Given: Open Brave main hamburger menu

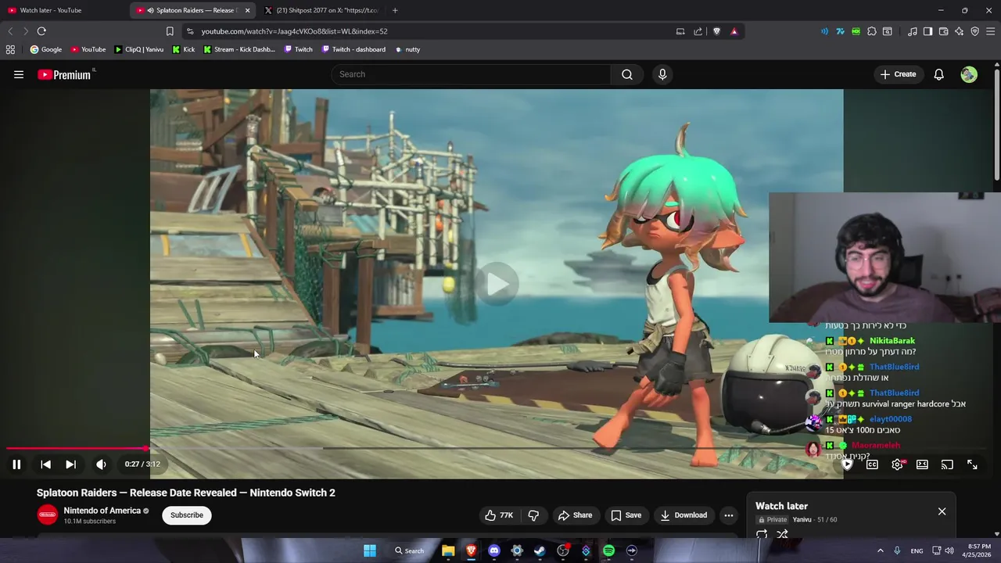Looking at the screenshot, I should [x=991, y=31].
